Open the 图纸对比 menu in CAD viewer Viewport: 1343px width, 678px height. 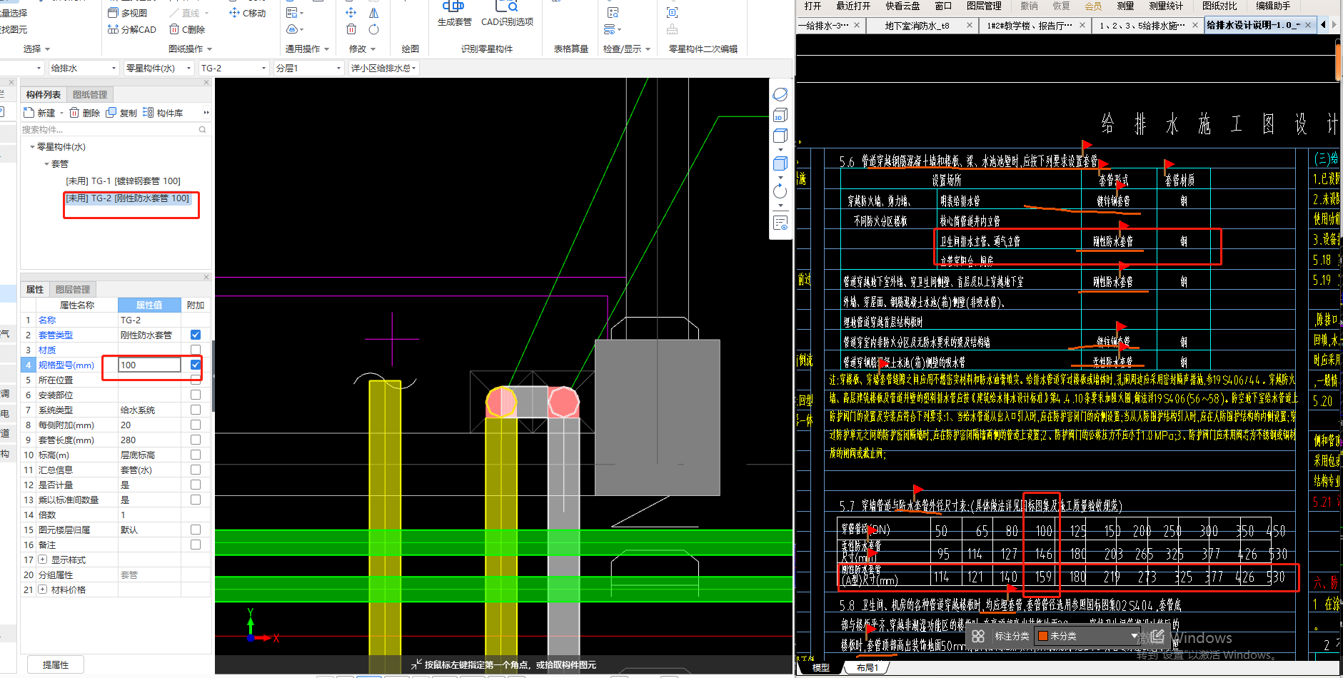click(x=1219, y=6)
